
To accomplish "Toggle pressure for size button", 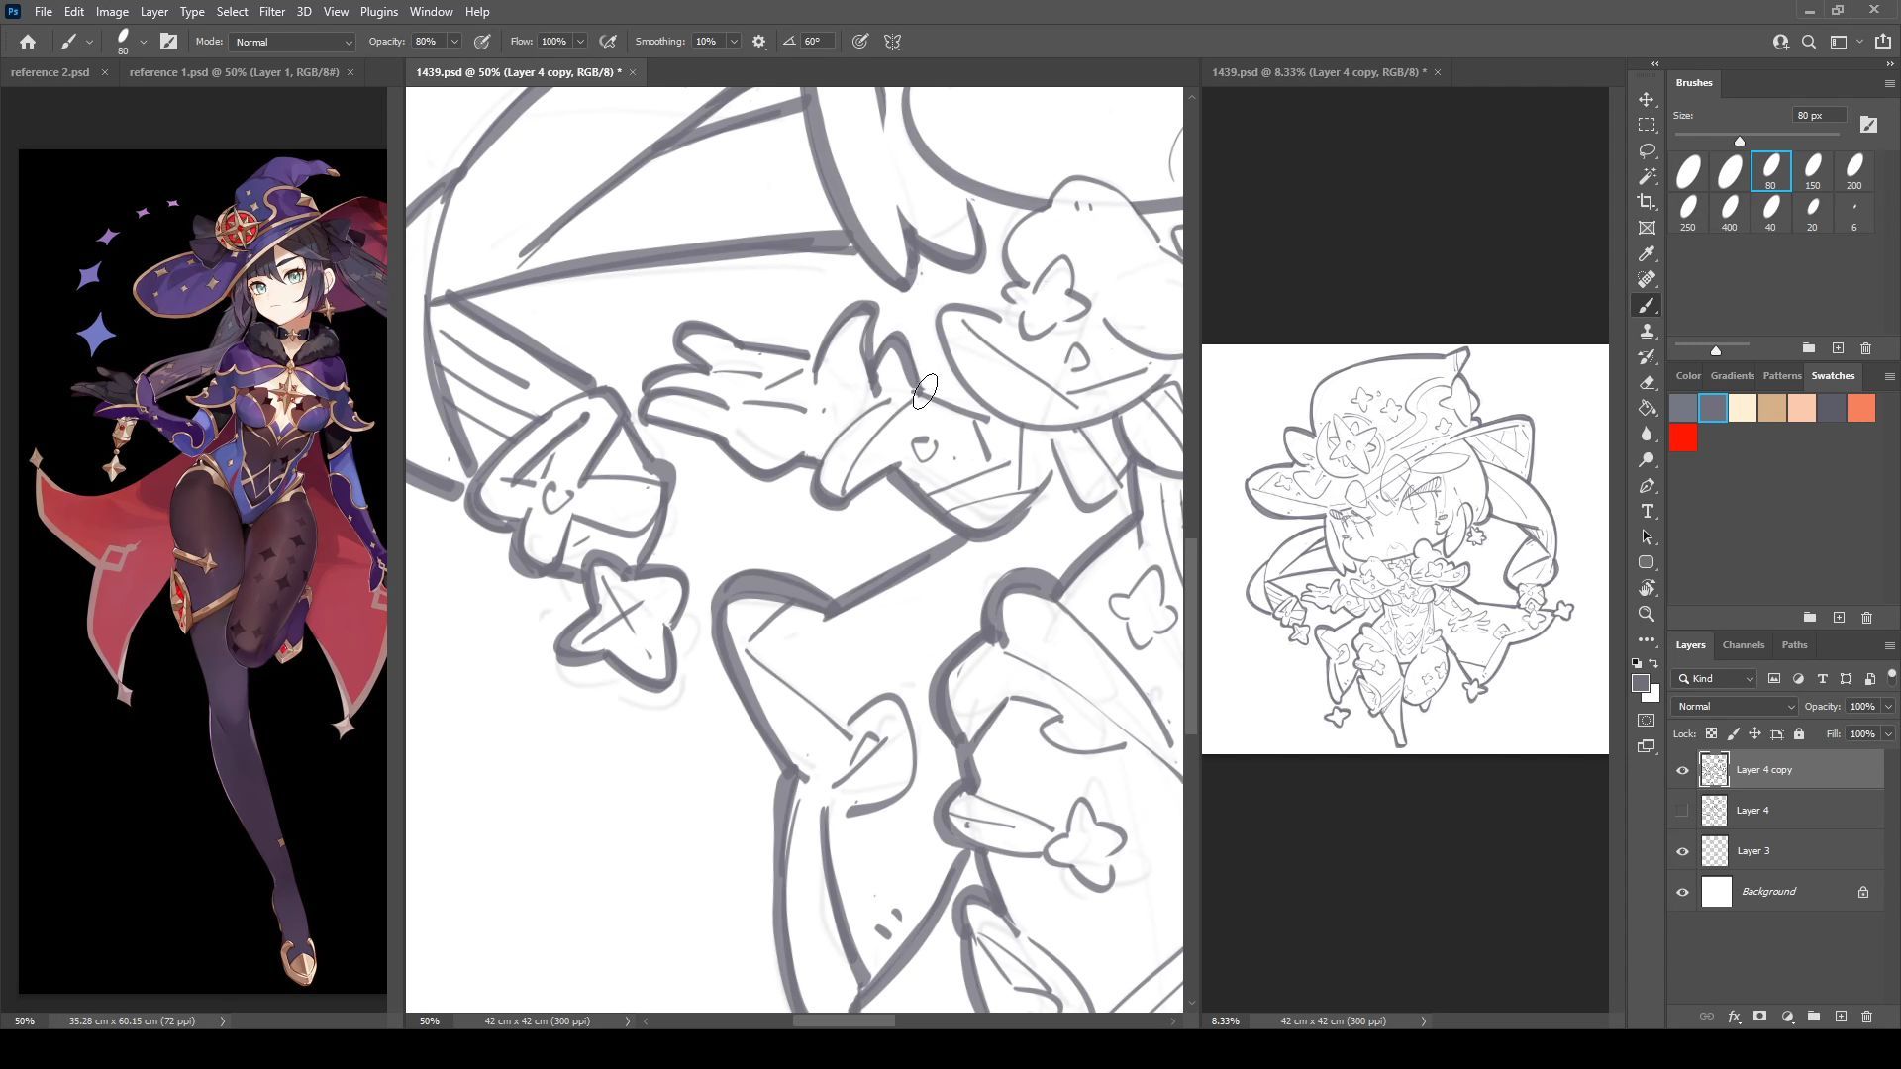I will [860, 42].
